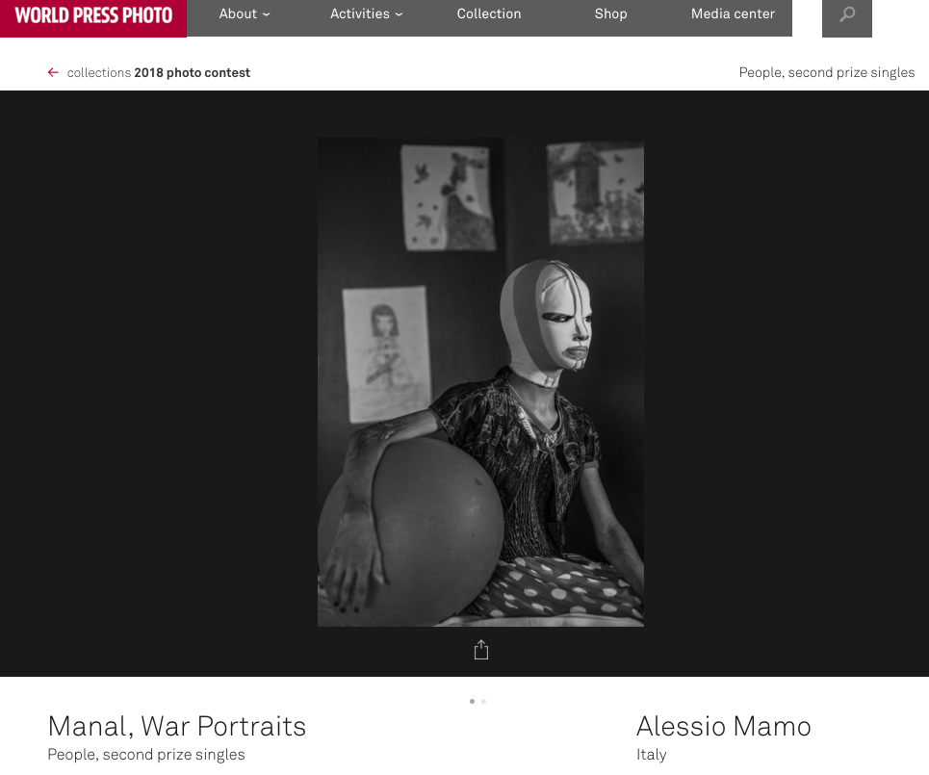Click the Alessio Mamo photographer name

(x=723, y=726)
